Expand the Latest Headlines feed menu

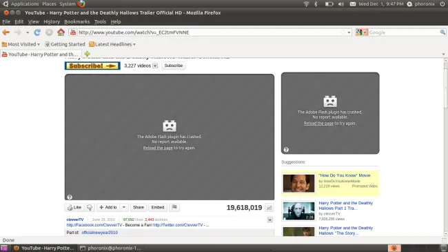point(112,44)
